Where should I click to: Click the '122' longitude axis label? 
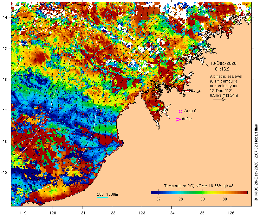[x=112, y=213]
